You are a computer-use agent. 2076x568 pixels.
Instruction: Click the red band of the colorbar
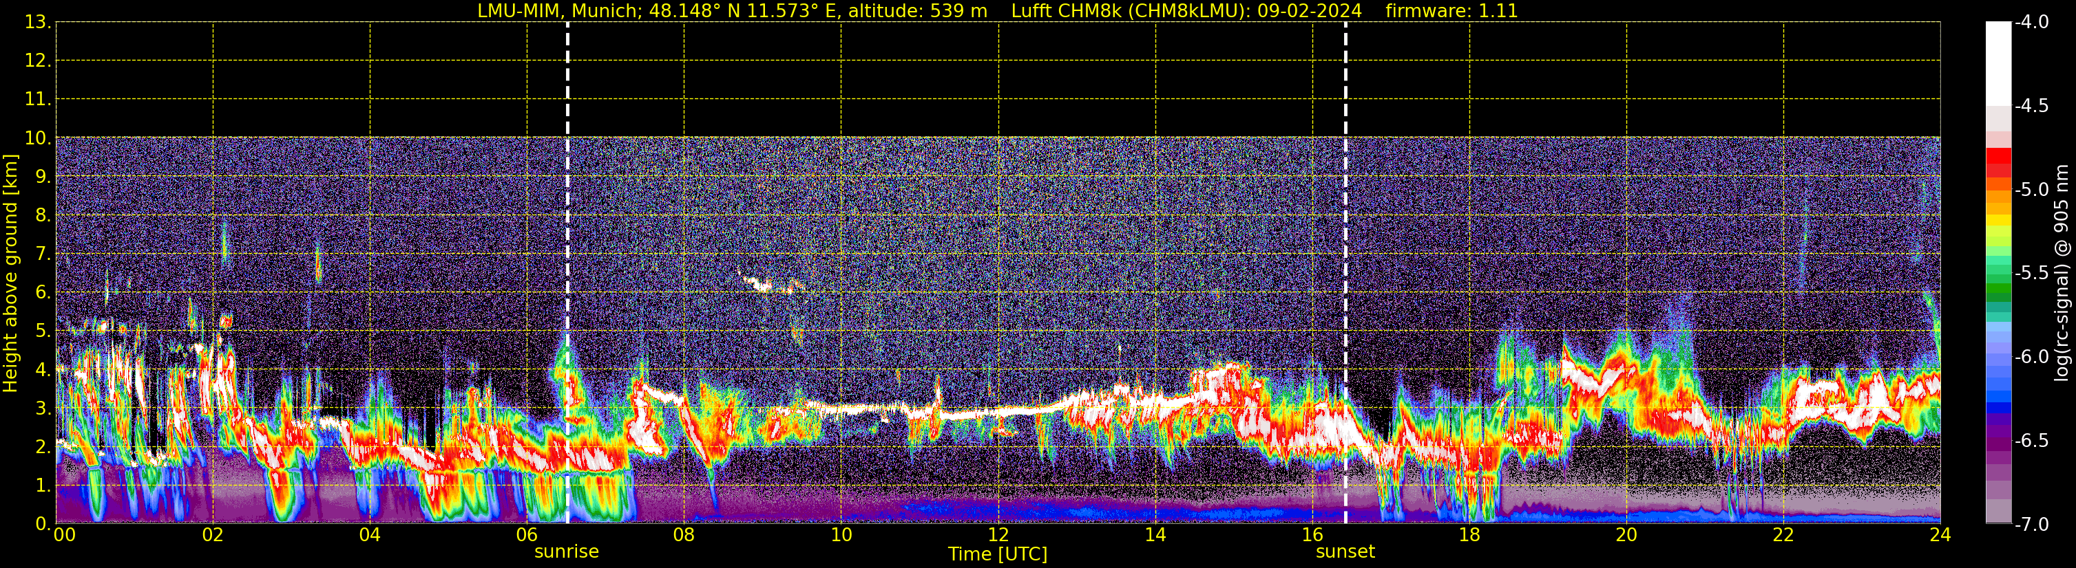tap(1998, 162)
